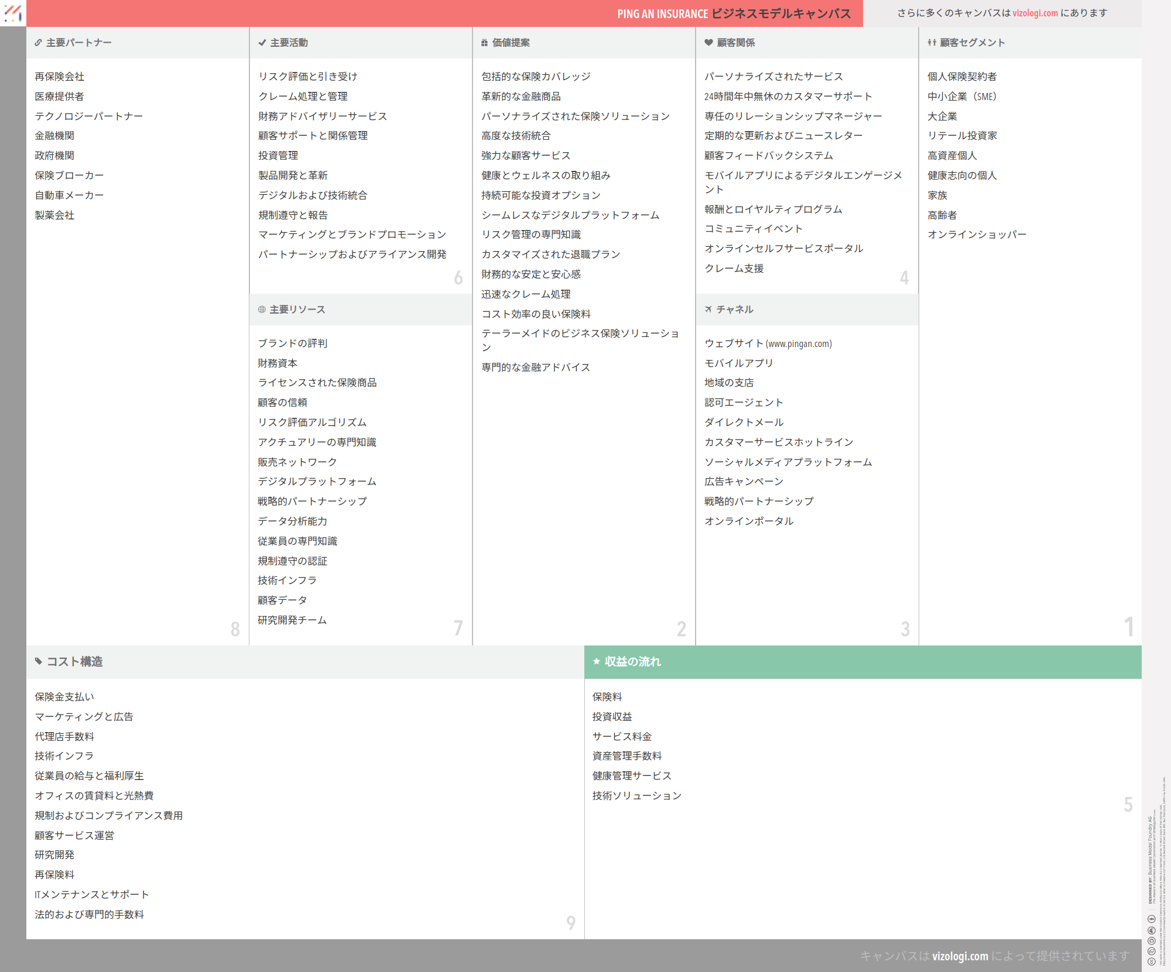Select the 再保険会社 partner item
Viewport: 1171px width, 972px height.
(x=60, y=77)
